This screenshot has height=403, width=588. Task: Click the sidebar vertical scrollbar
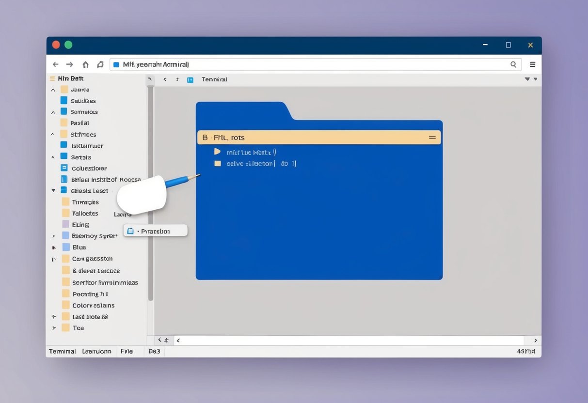150,194
